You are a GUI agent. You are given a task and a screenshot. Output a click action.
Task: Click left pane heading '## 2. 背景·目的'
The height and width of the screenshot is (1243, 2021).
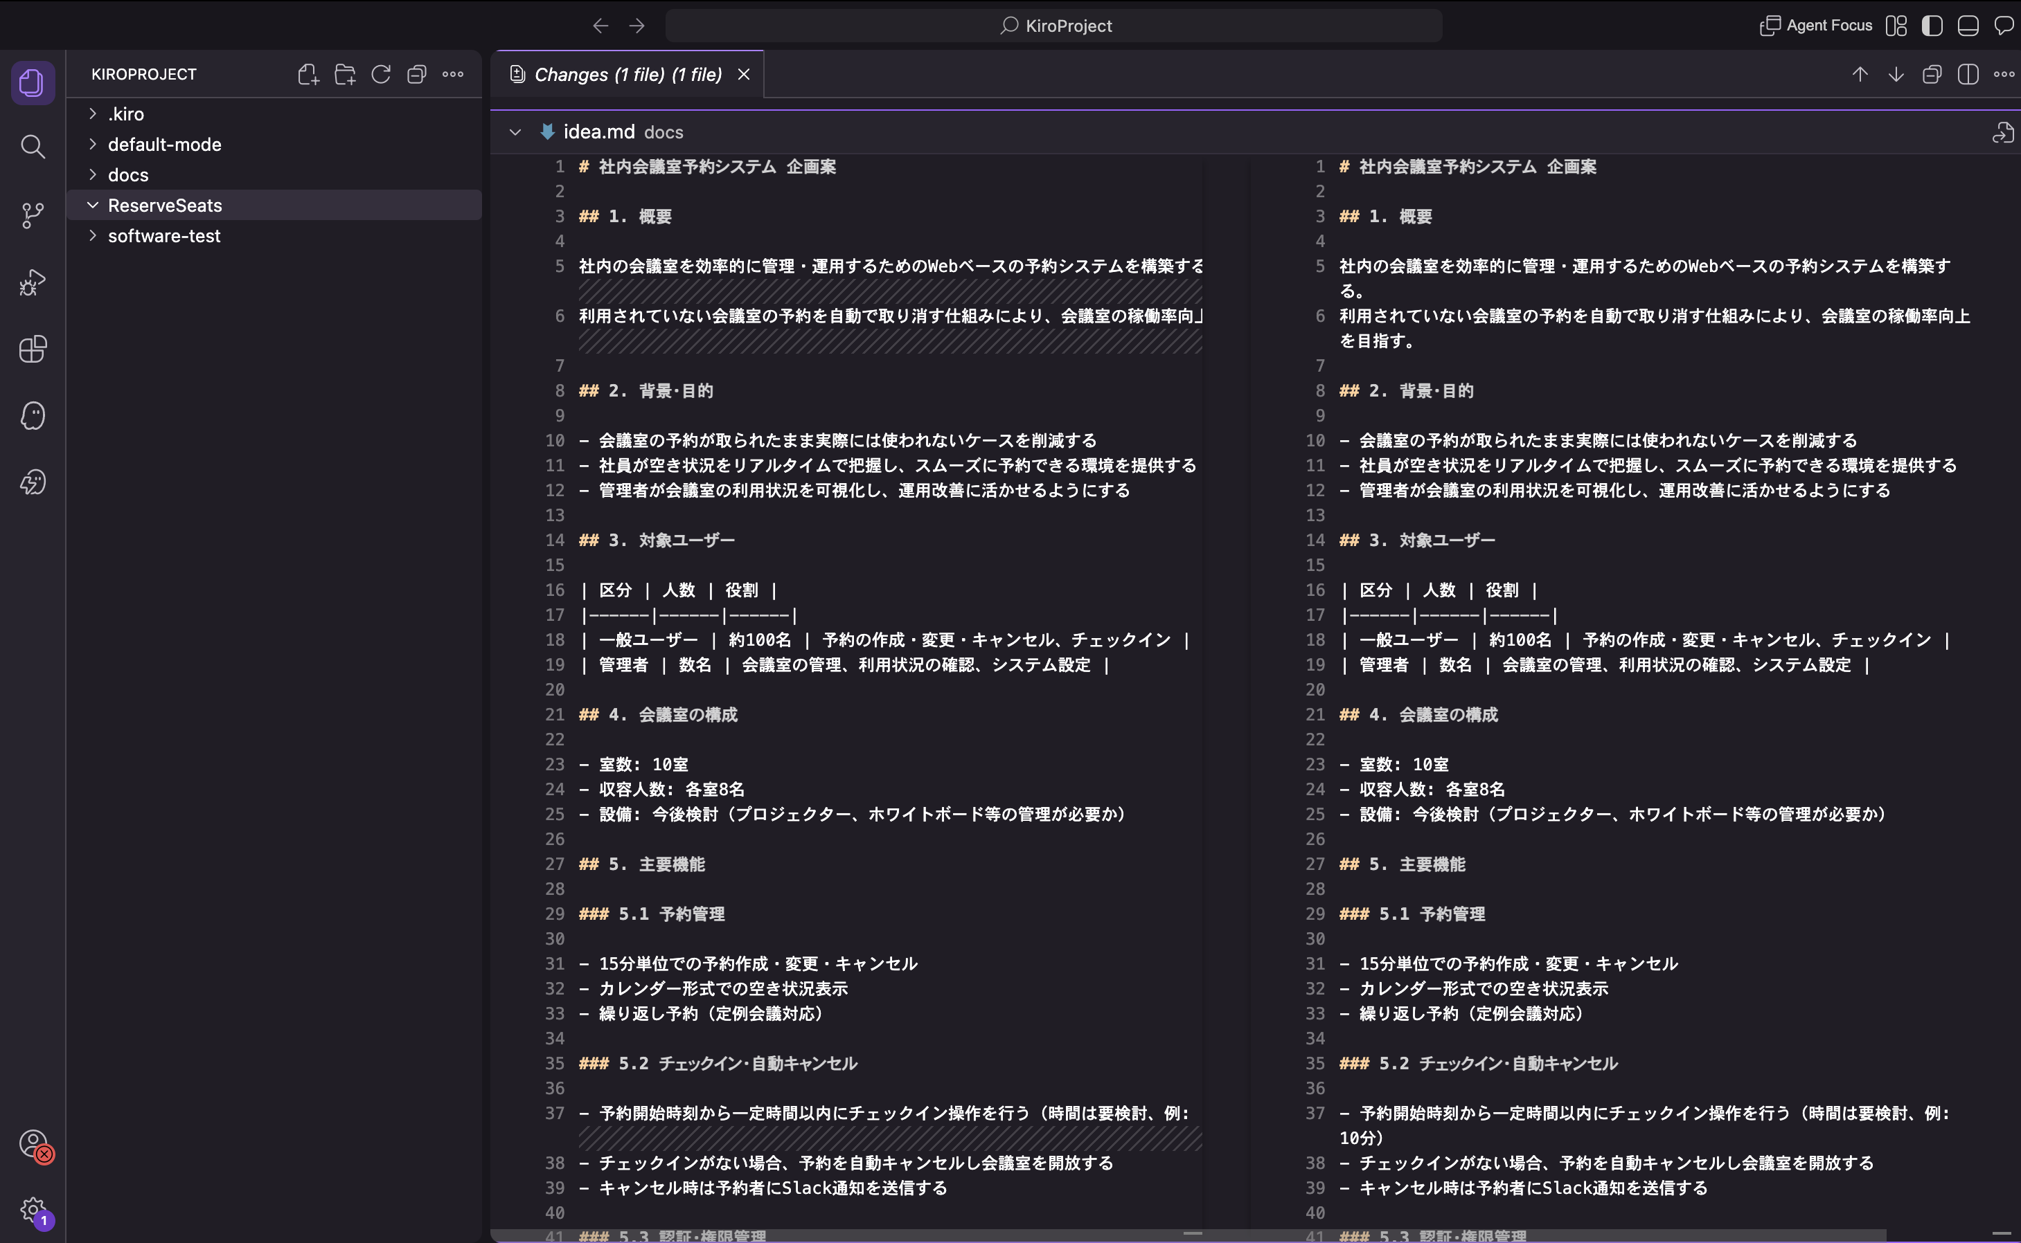click(x=646, y=390)
